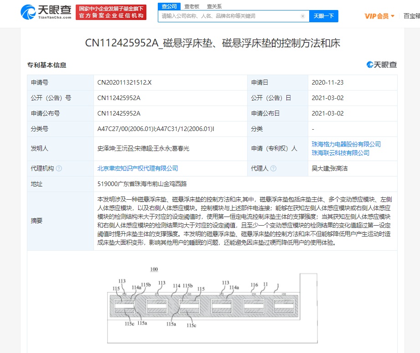Click the patent title CN112425952A heading
The height and width of the screenshot is (353, 420).
[213, 43]
